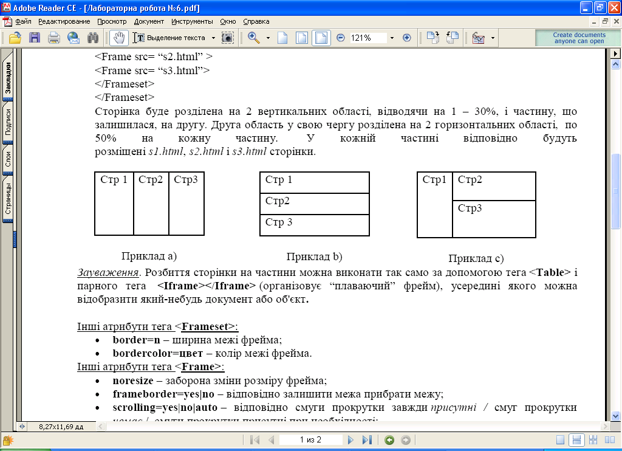Open the zoom percentage dropdown
The height and width of the screenshot is (451, 622).
click(x=392, y=38)
